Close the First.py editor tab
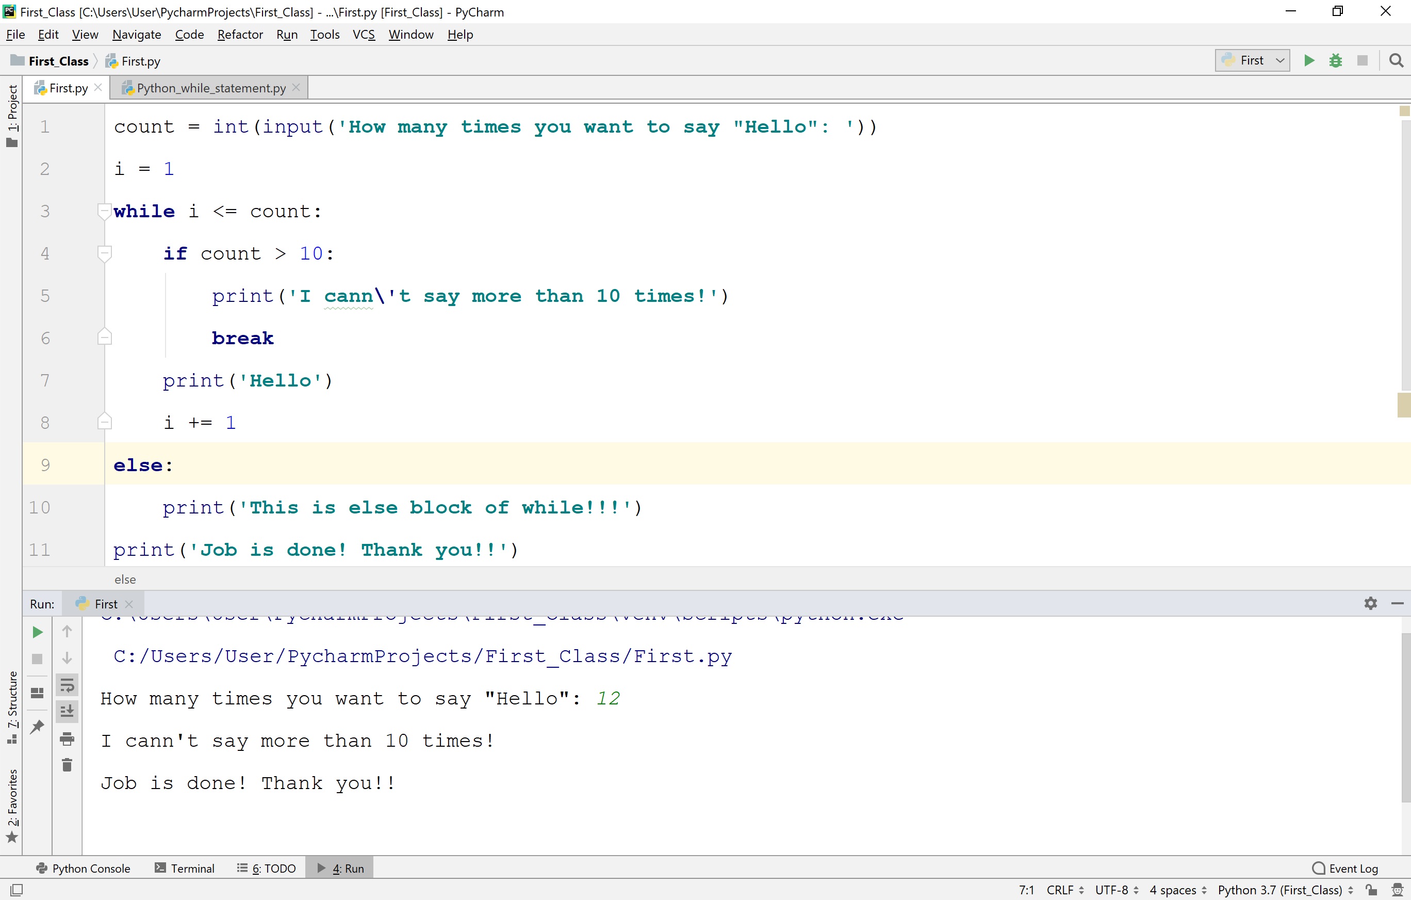Viewport: 1411px width, 900px height. pyautogui.click(x=99, y=87)
